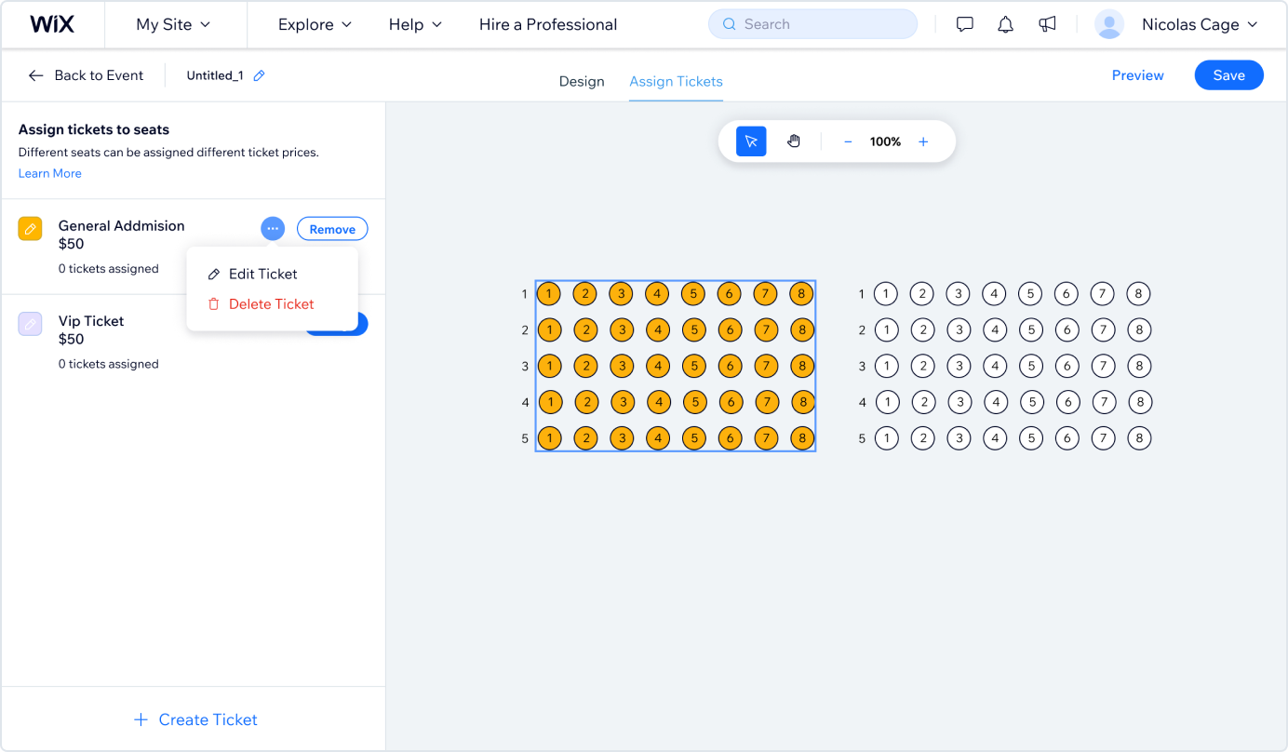Zoom in with the plus icon
The width and height of the screenshot is (1288, 752).
[x=923, y=141]
